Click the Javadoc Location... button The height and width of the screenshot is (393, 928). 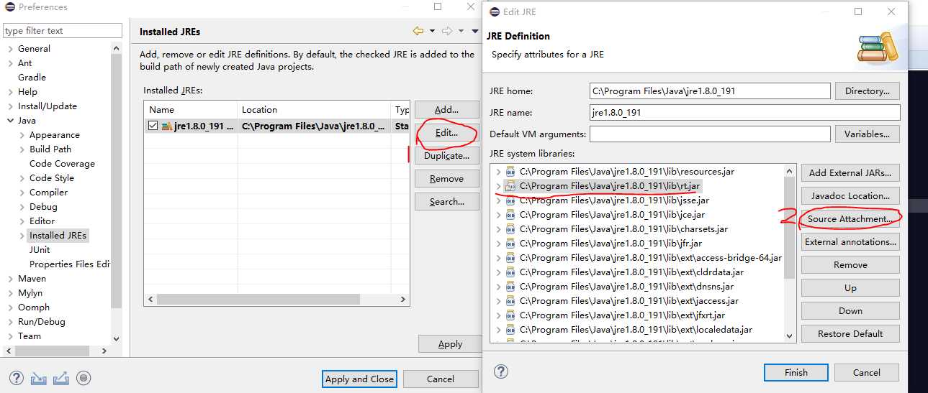850,195
